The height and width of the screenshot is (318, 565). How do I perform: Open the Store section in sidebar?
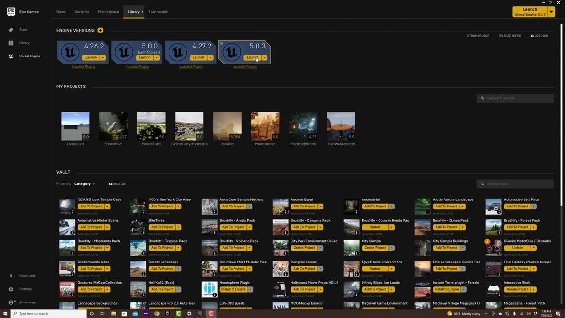tap(23, 30)
